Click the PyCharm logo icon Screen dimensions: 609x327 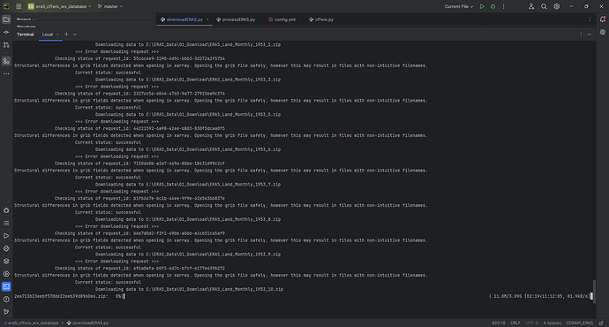click(x=6, y=6)
